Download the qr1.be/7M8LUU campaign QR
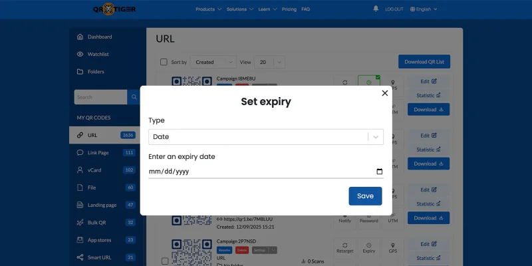Image resolution: width=532 pixels, height=266 pixels. (428, 218)
